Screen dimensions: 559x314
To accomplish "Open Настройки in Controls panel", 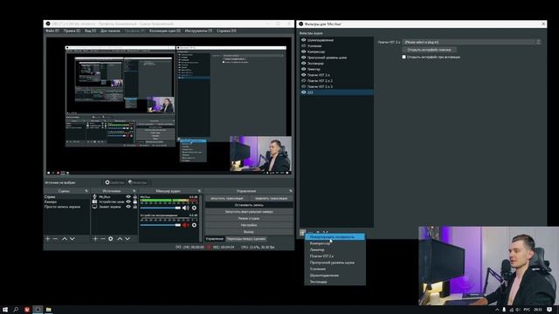I will (249, 225).
